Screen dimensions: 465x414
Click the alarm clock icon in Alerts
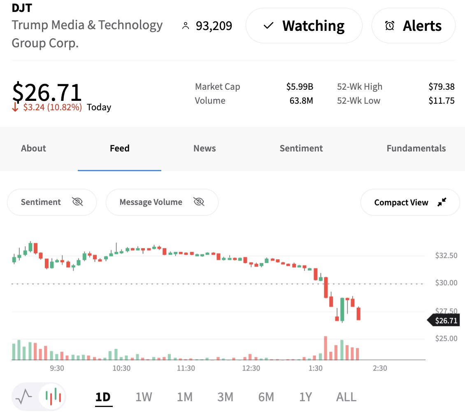389,26
